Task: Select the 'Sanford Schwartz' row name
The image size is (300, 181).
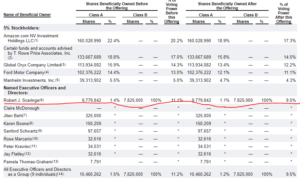Action: click(21, 131)
